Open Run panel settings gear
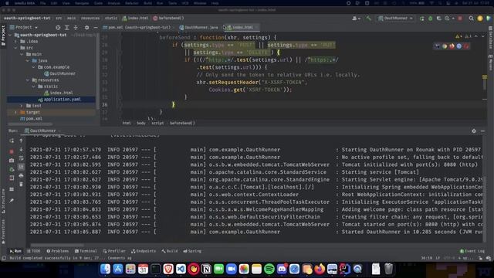 [x=474, y=131]
